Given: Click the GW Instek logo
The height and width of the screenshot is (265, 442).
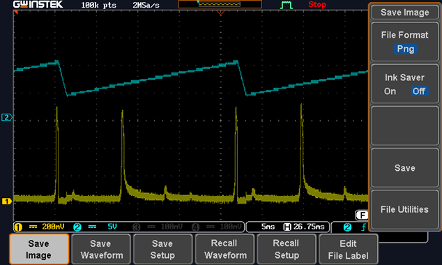Looking at the screenshot, I should [38, 4].
